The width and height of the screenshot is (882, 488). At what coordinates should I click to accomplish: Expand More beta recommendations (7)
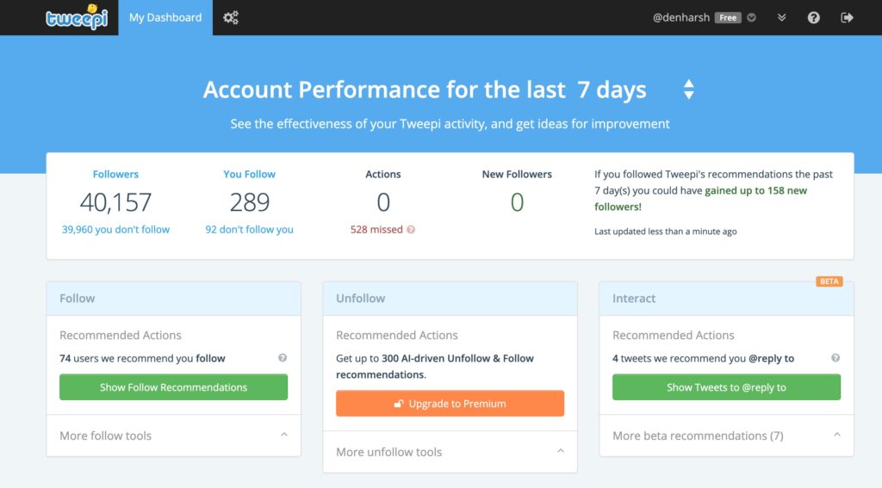(726, 435)
